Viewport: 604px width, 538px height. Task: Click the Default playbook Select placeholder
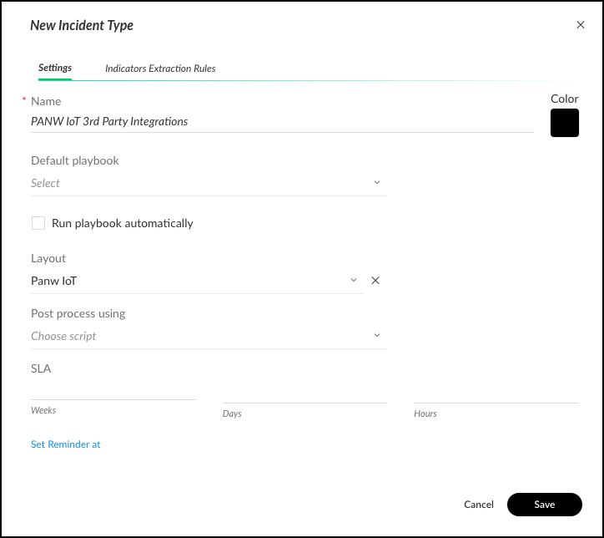pos(46,183)
